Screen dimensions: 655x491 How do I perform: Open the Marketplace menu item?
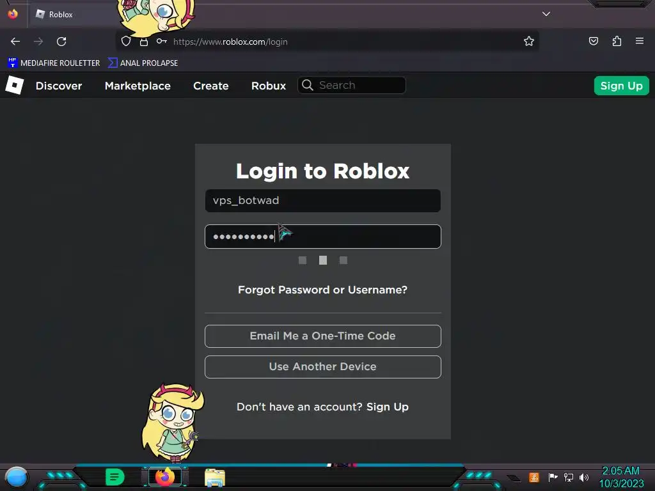coord(138,86)
